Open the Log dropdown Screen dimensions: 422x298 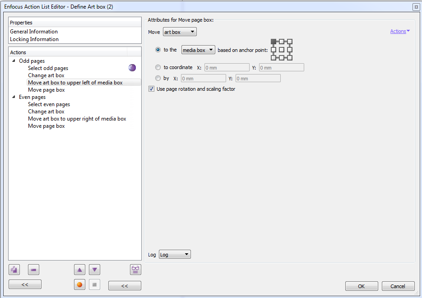(175, 254)
